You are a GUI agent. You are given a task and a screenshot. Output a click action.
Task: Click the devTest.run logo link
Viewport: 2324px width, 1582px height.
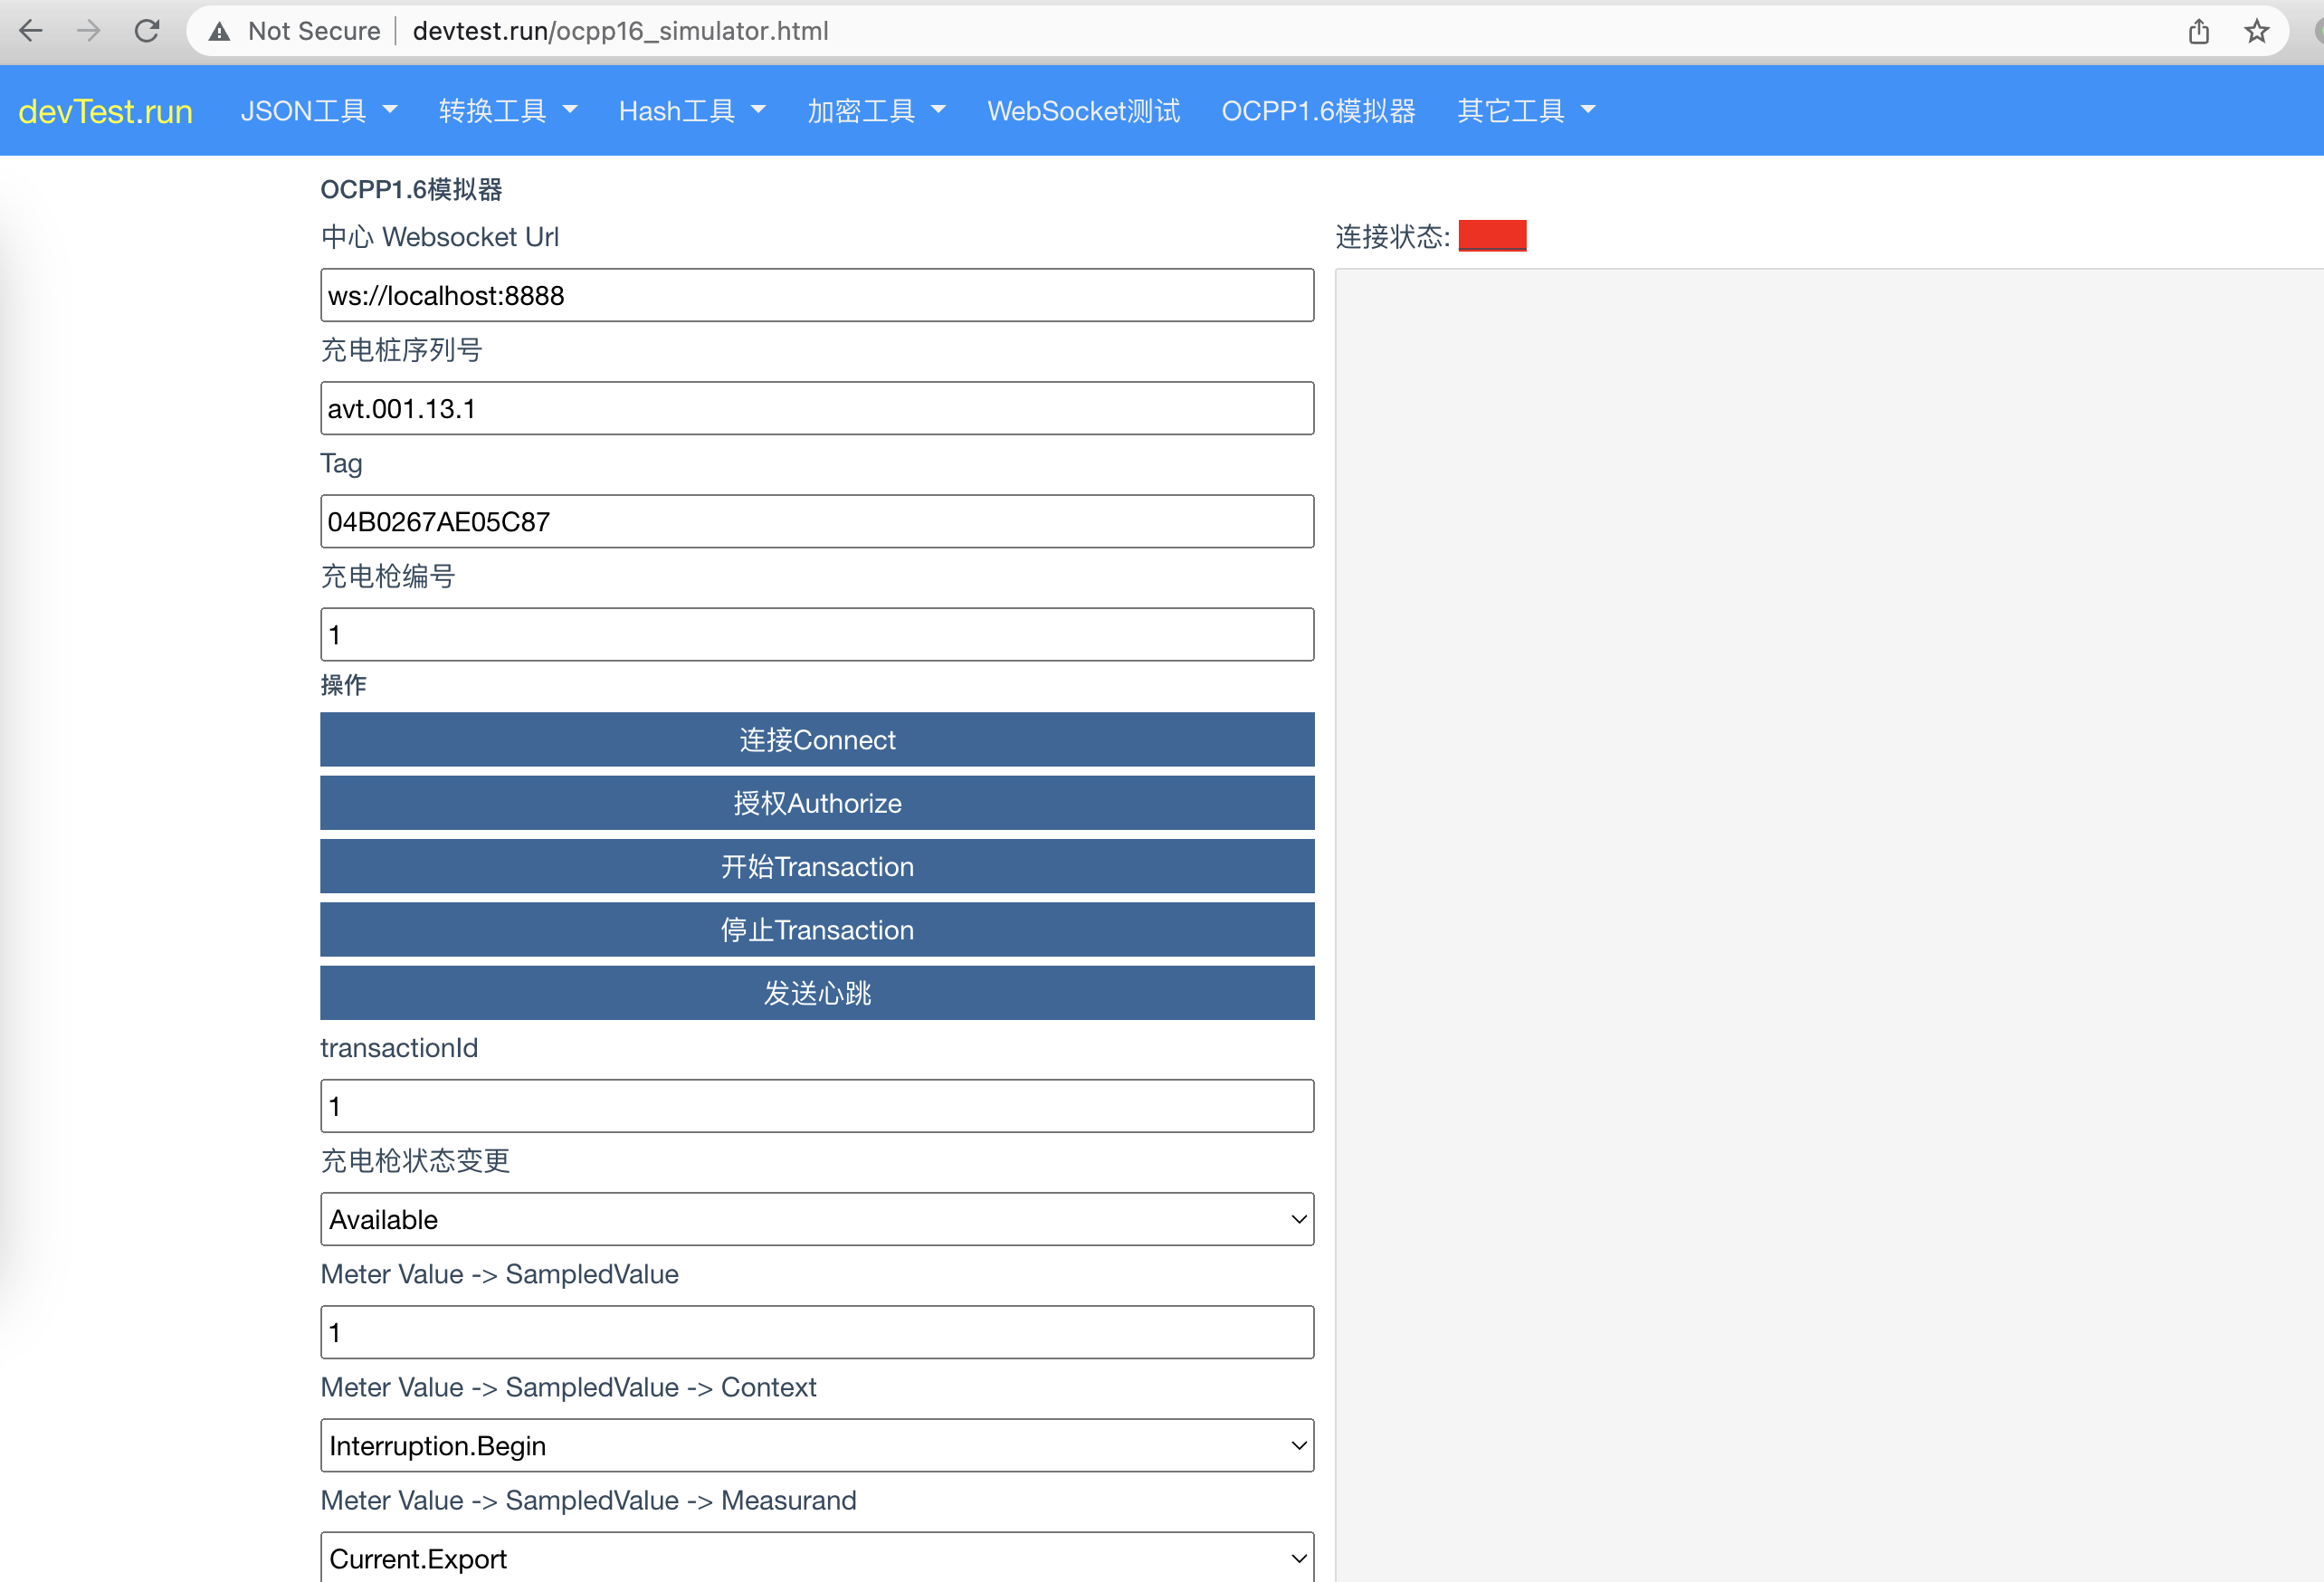pos(106,111)
